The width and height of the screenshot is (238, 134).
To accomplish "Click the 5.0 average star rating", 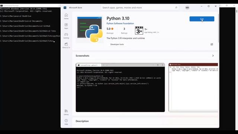I will tap(110, 29).
